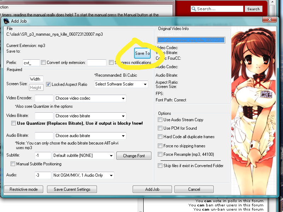This screenshot has width=283, height=212.
Task: Click the Prefix field containing cvt_
Action: pyautogui.click(x=31, y=63)
